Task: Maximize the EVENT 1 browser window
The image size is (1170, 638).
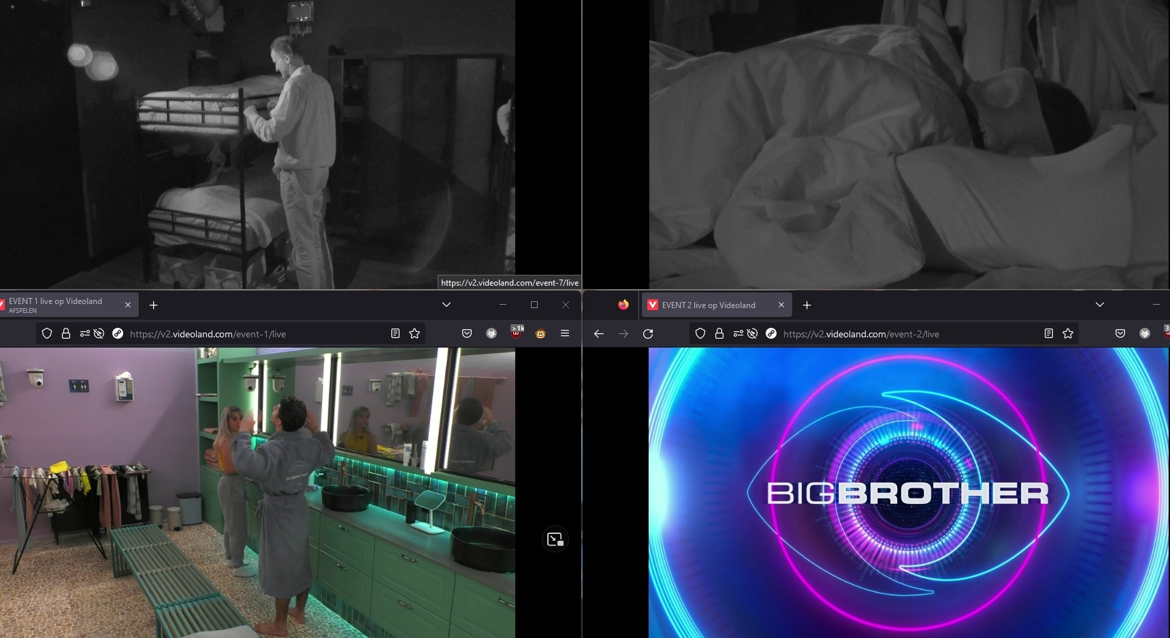Action: [x=534, y=305]
